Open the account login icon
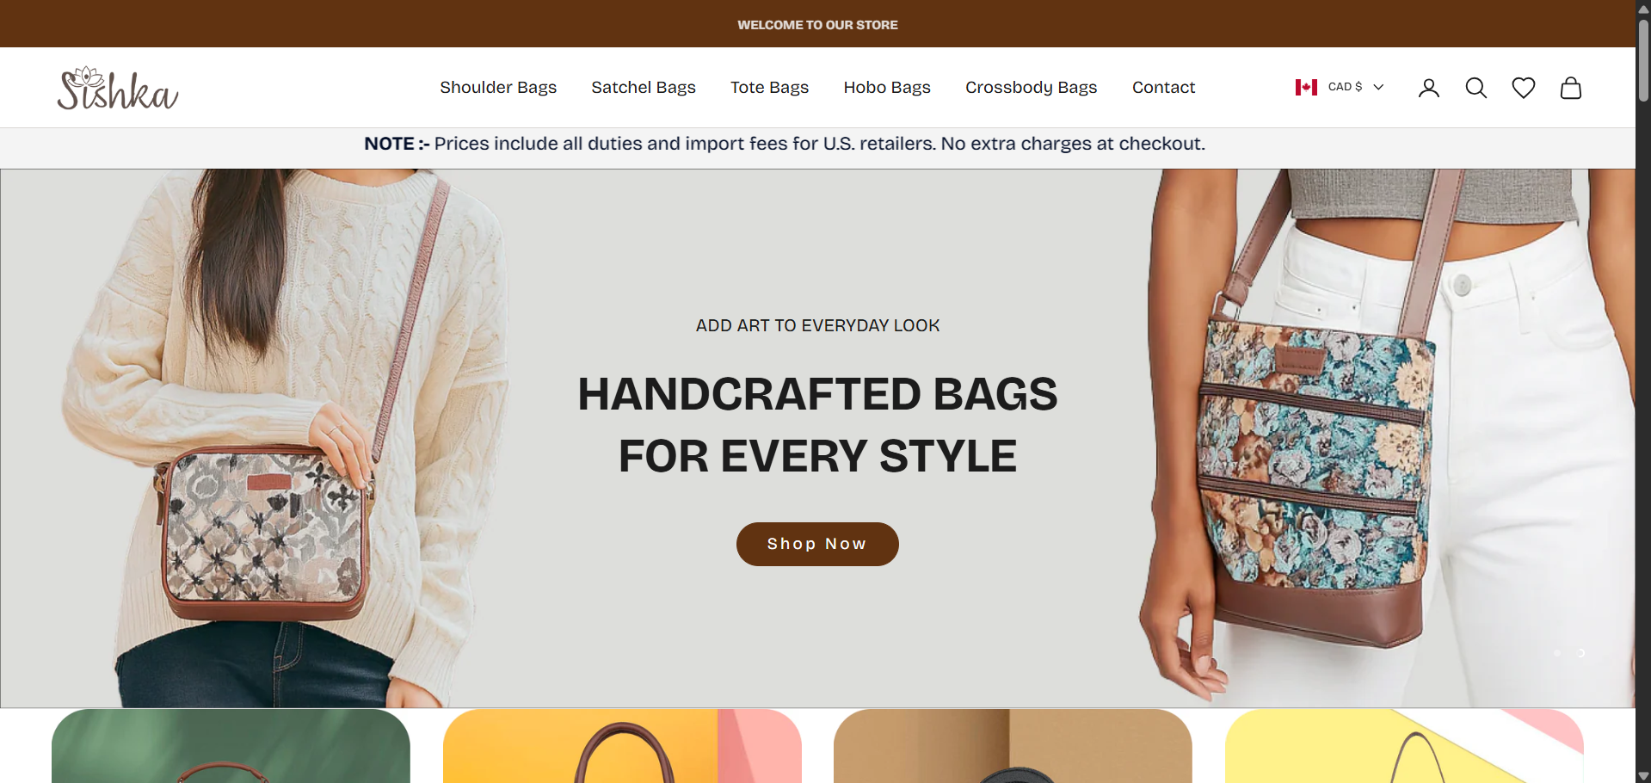This screenshot has height=783, width=1651. pos(1428,88)
